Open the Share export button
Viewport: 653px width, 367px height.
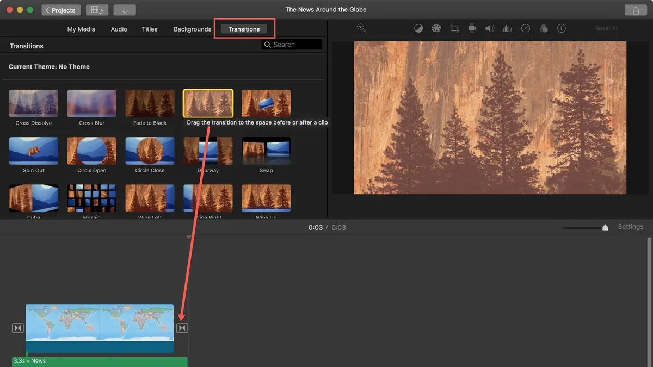pos(636,10)
